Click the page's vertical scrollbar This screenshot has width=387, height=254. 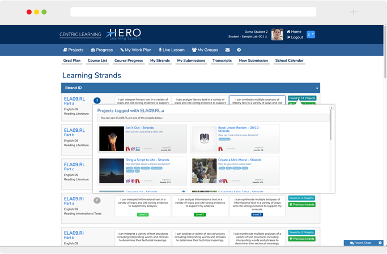click(x=385, y=51)
